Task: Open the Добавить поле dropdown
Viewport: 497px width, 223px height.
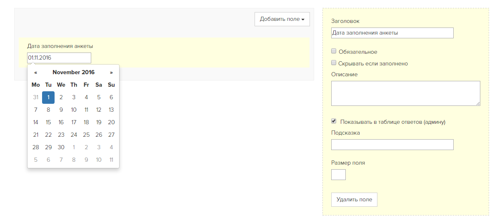Action: [282, 19]
